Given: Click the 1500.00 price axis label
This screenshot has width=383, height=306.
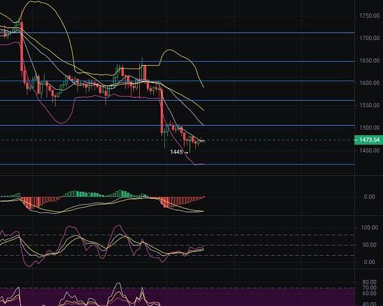Looking at the screenshot, I should tap(369, 128).
